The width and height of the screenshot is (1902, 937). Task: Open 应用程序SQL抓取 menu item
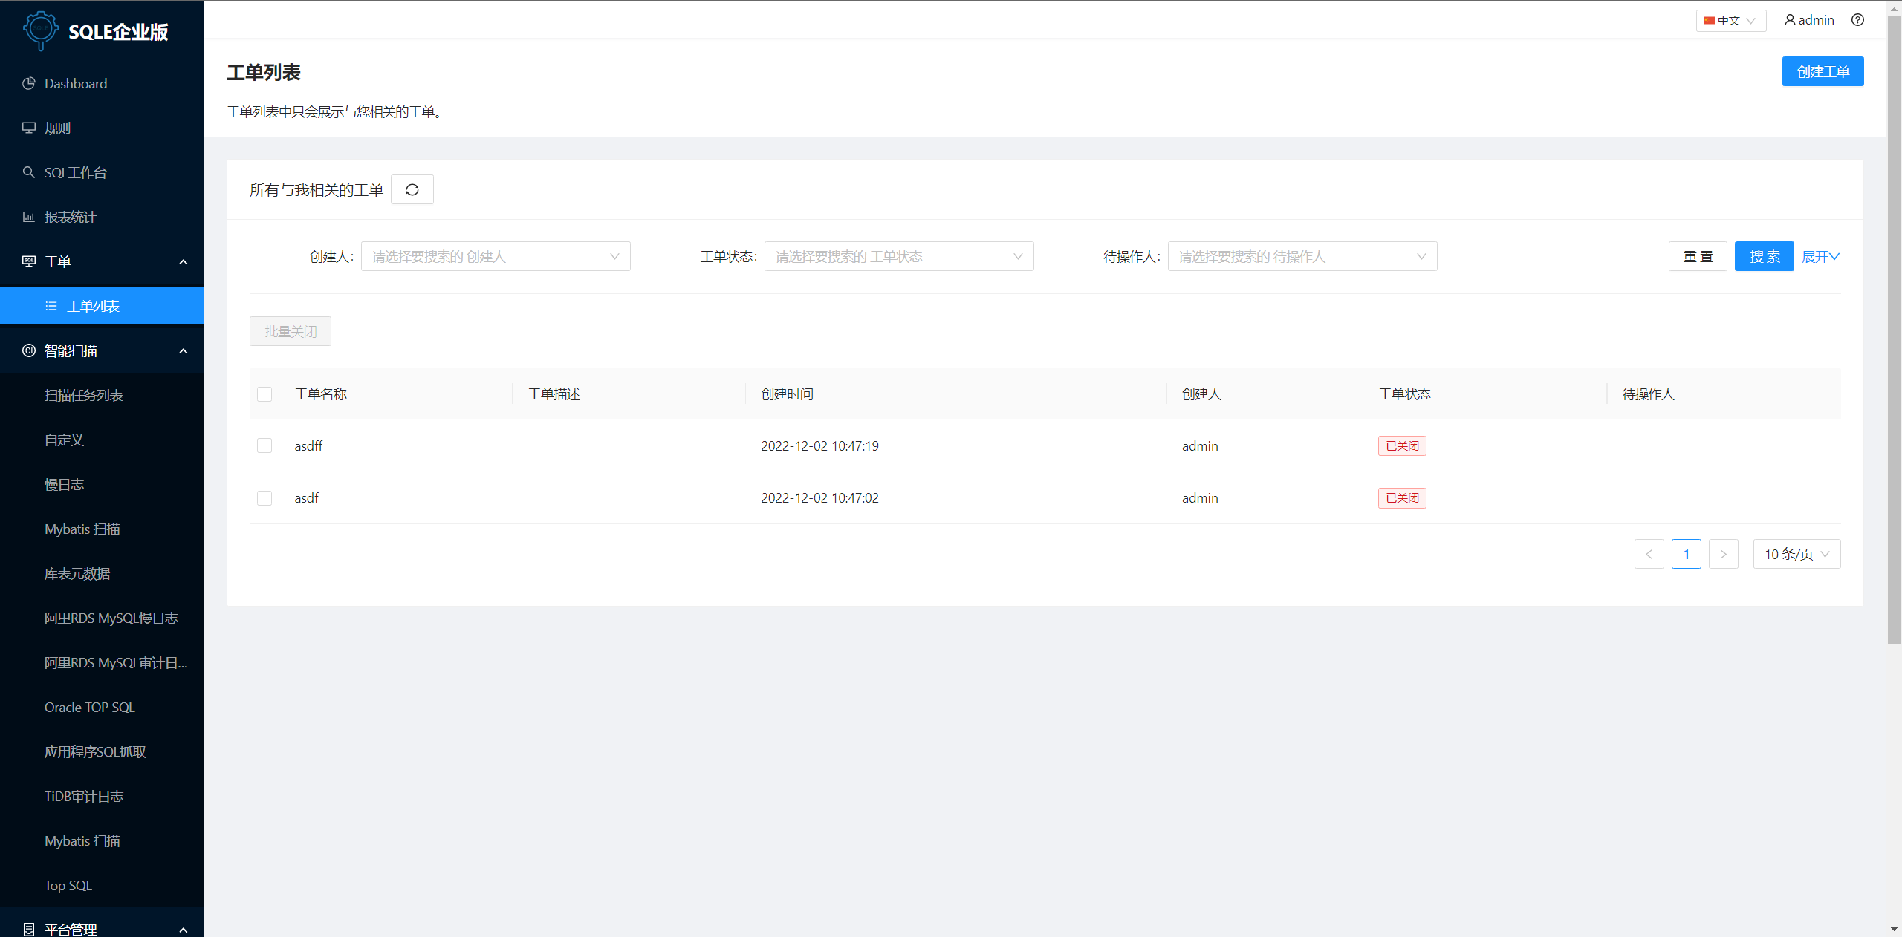click(x=102, y=751)
